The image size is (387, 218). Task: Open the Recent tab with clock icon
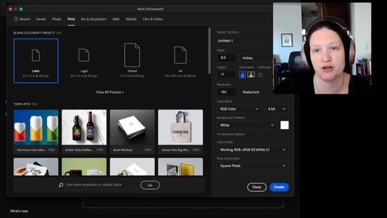coord(22,19)
